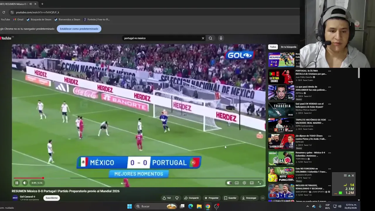The width and height of the screenshot is (375, 211).
Task: Open the 'Esto NO FUNCIONA en COLOMBIA' thumbnail
Action: pyautogui.click(x=281, y=174)
